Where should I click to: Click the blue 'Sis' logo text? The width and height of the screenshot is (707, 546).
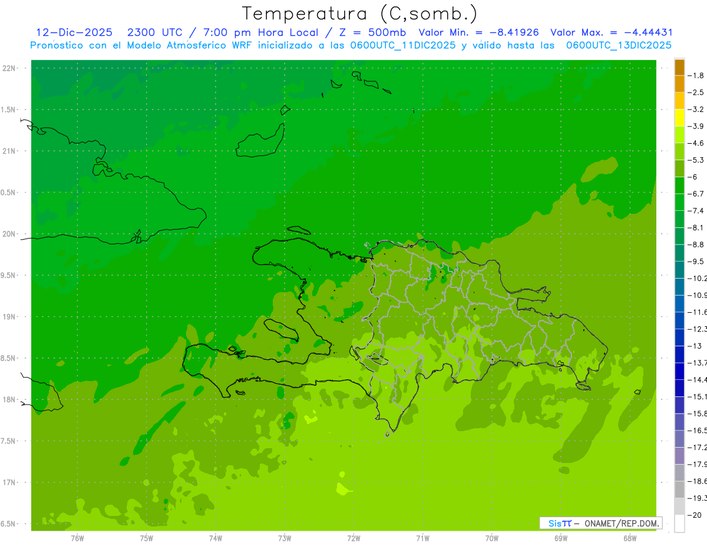(554, 523)
